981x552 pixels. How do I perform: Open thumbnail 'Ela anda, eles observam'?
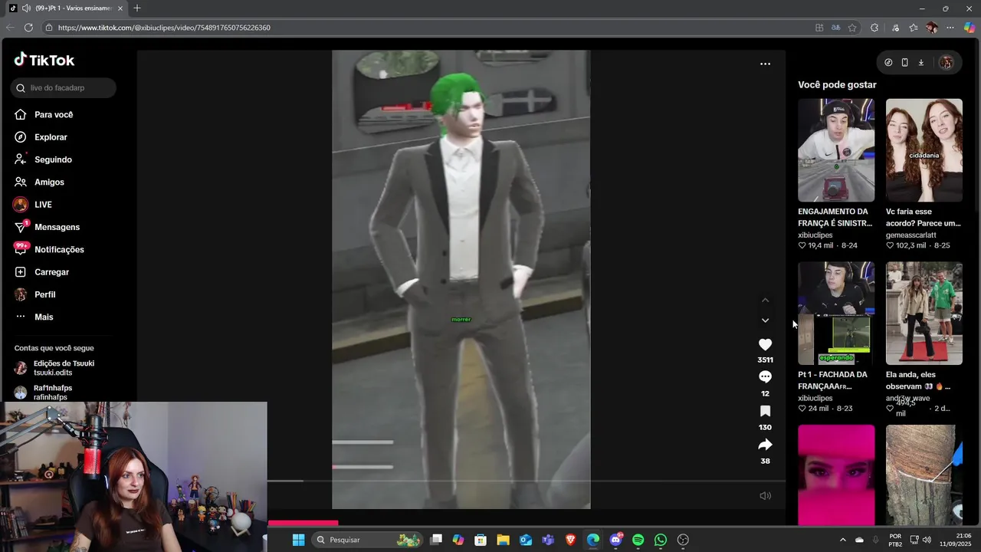point(924,314)
